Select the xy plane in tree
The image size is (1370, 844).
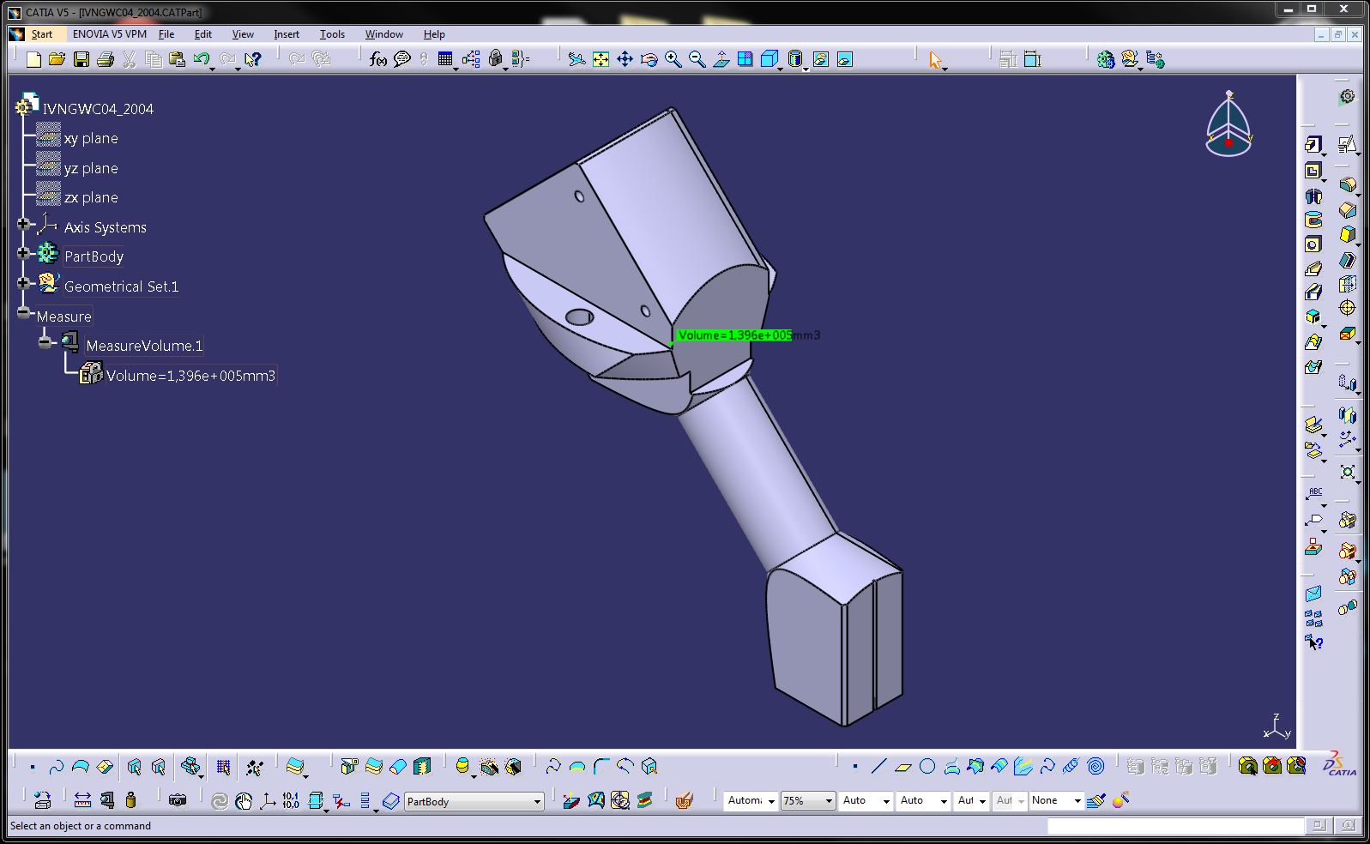click(x=91, y=138)
